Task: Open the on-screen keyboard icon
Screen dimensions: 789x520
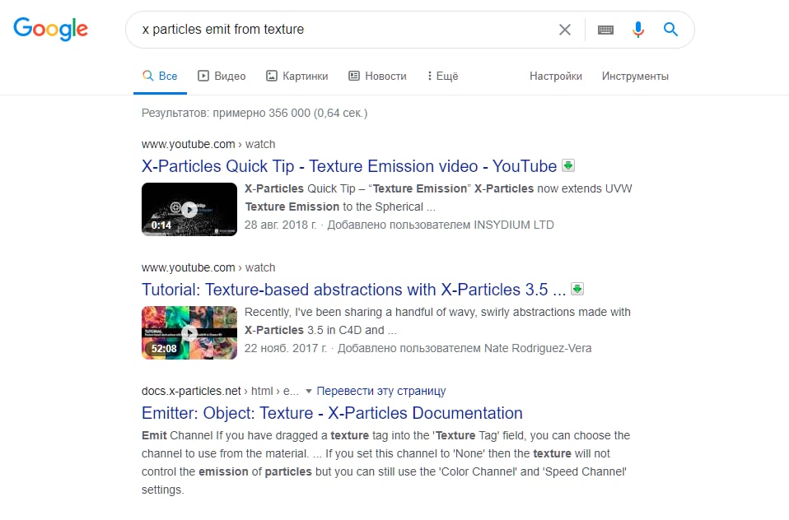Action: [x=605, y=30]
